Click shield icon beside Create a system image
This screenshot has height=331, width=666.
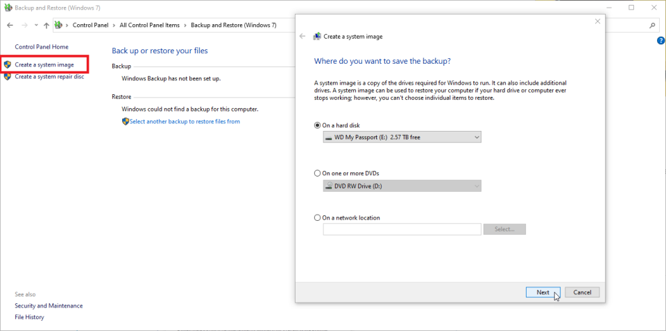pos(7,65)
